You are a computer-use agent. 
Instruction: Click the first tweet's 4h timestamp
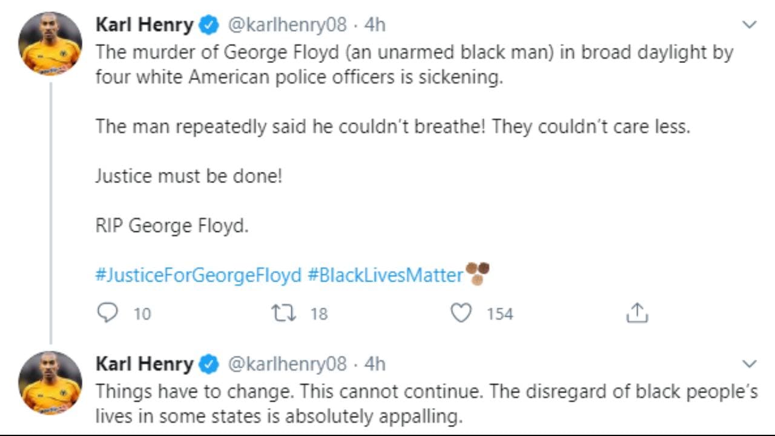tap(375, 25)
